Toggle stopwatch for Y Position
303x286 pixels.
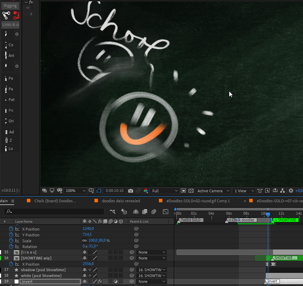coord(11,235)
